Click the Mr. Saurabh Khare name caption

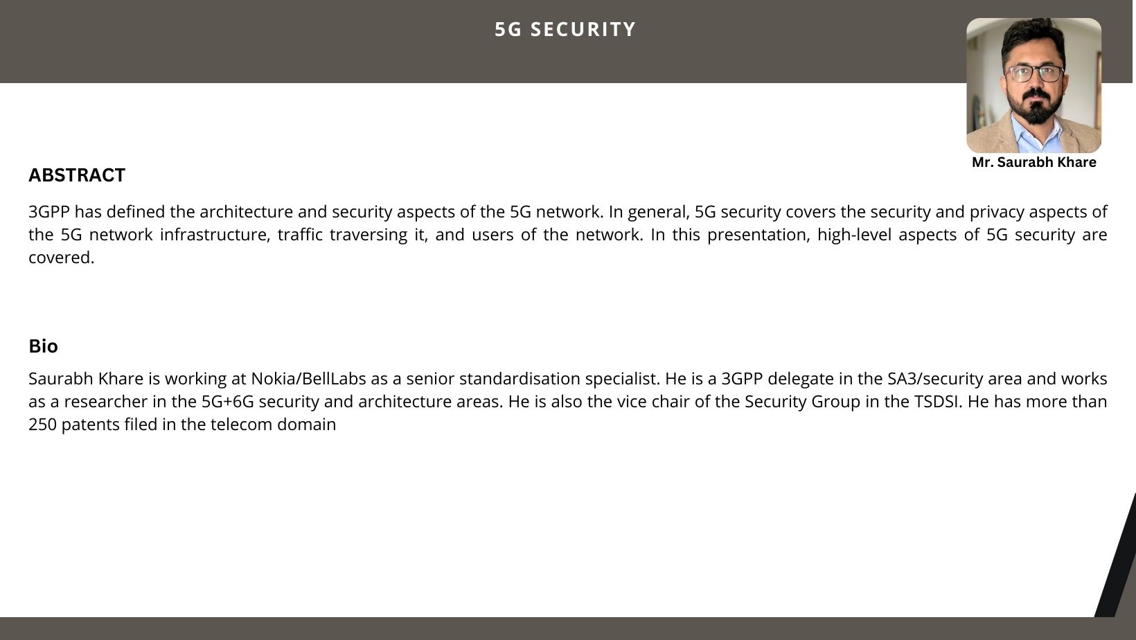click(1033, 162)
